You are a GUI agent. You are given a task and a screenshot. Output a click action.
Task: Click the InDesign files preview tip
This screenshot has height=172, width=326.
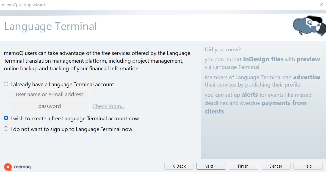[x=262, y=63]
